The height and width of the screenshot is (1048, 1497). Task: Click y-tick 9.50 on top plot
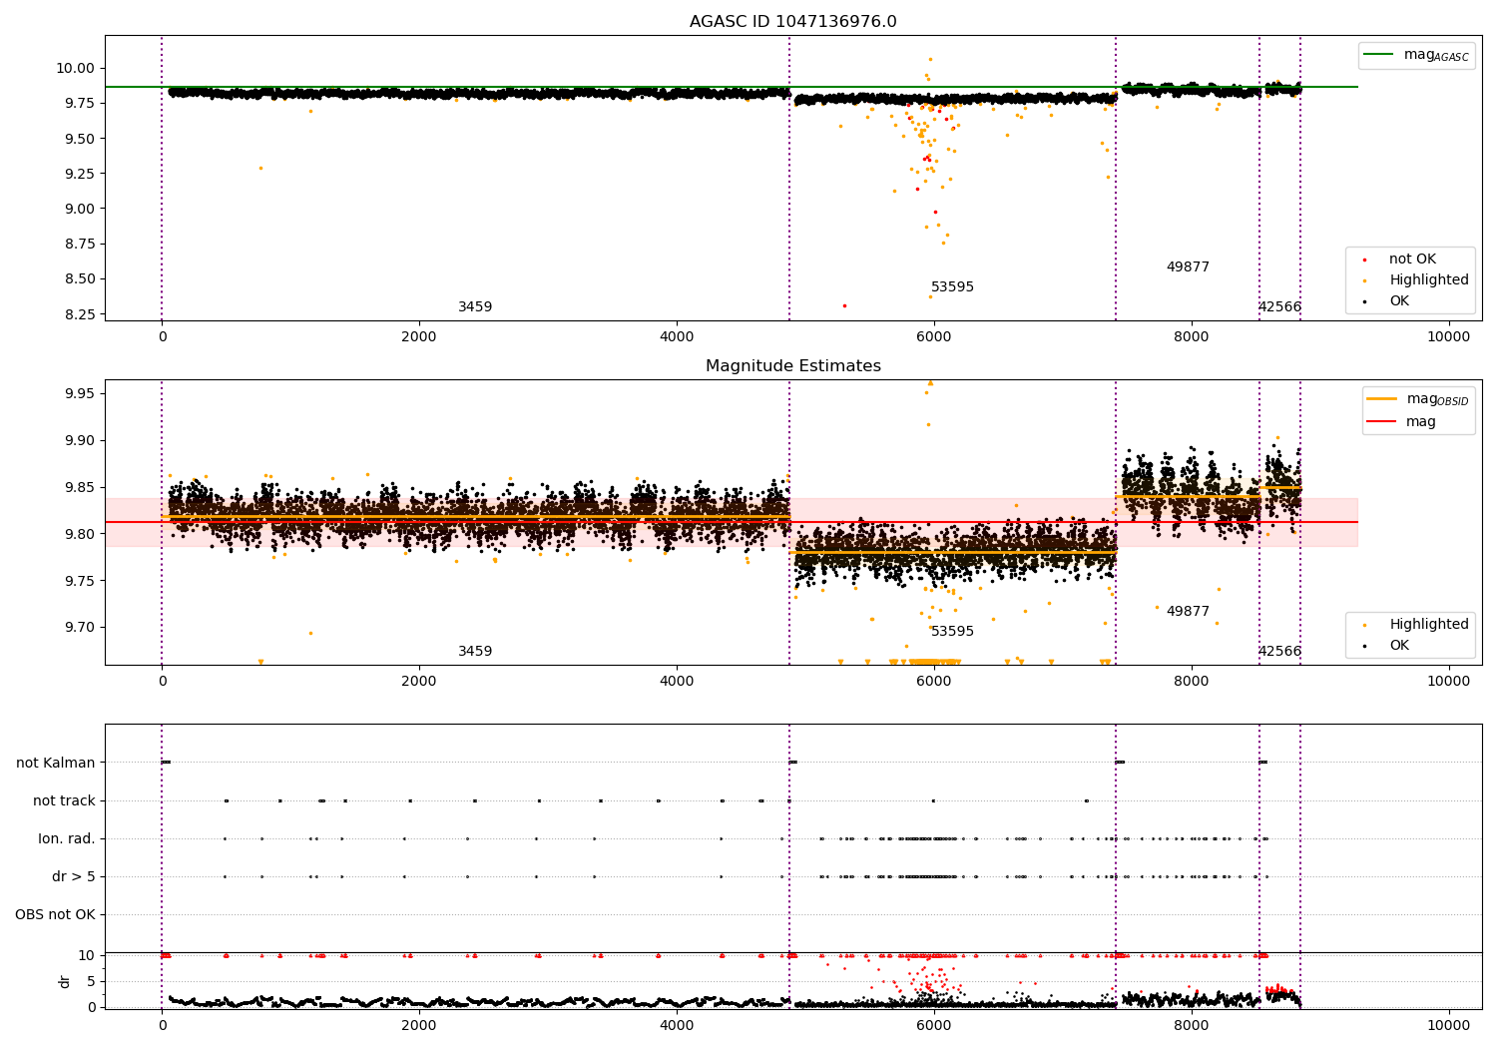click(79, 139)
